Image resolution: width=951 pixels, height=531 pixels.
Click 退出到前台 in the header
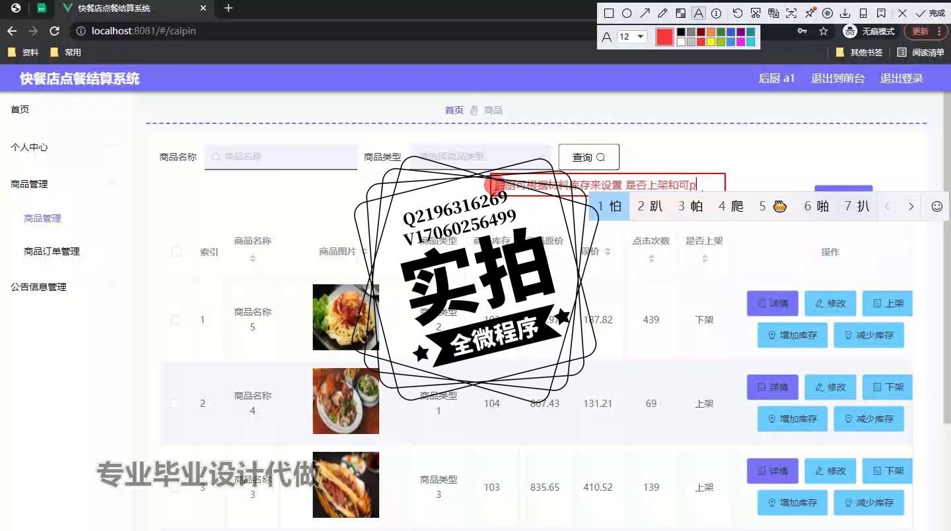[x=837, y=78]
